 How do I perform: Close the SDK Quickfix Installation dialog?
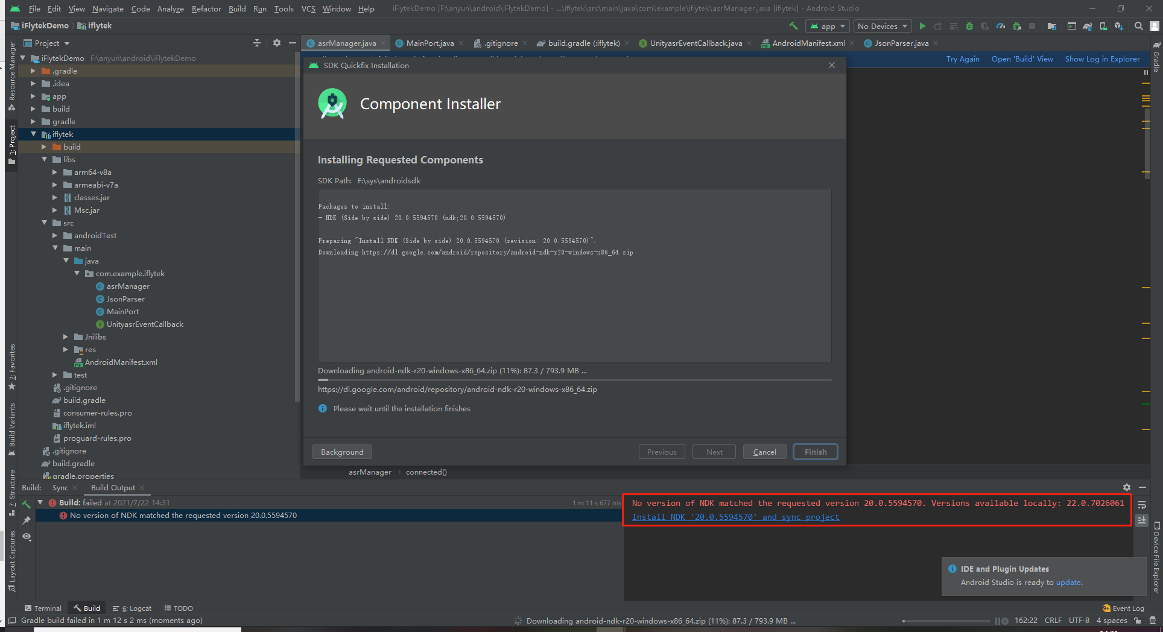pyautogui.click(x=832, y=65)
